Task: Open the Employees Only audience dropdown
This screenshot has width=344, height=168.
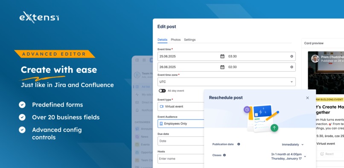Action: click(181, 124)
